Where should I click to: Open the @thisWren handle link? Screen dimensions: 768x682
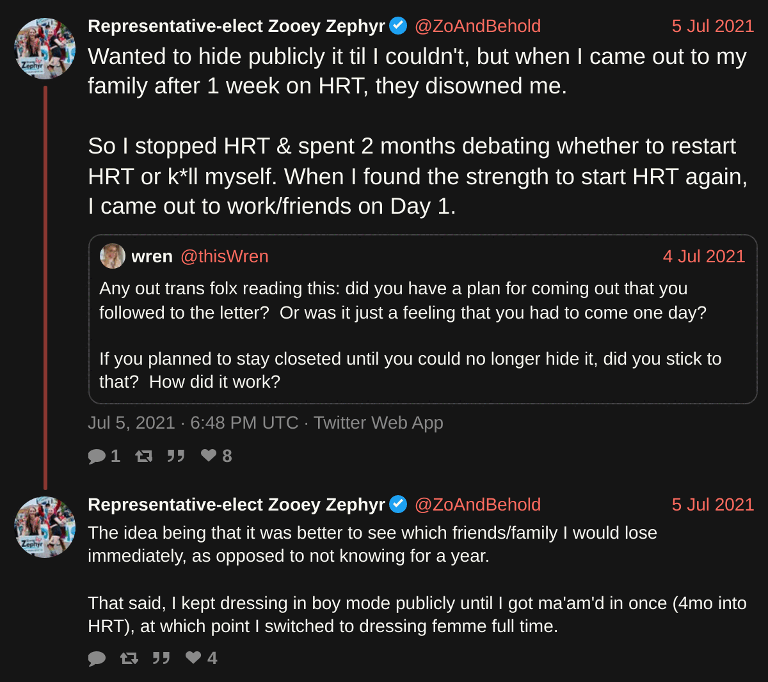point(224,257)
